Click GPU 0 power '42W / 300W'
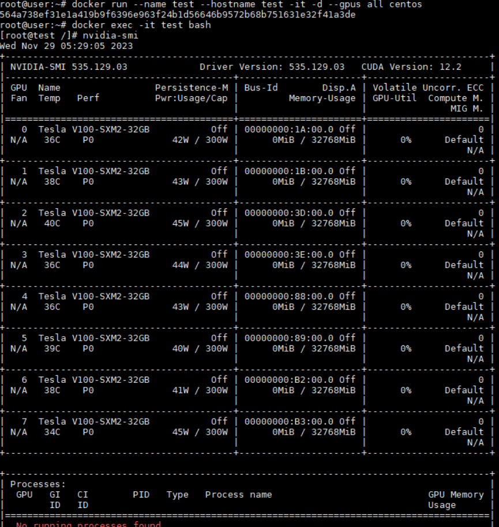 point(200,140)
